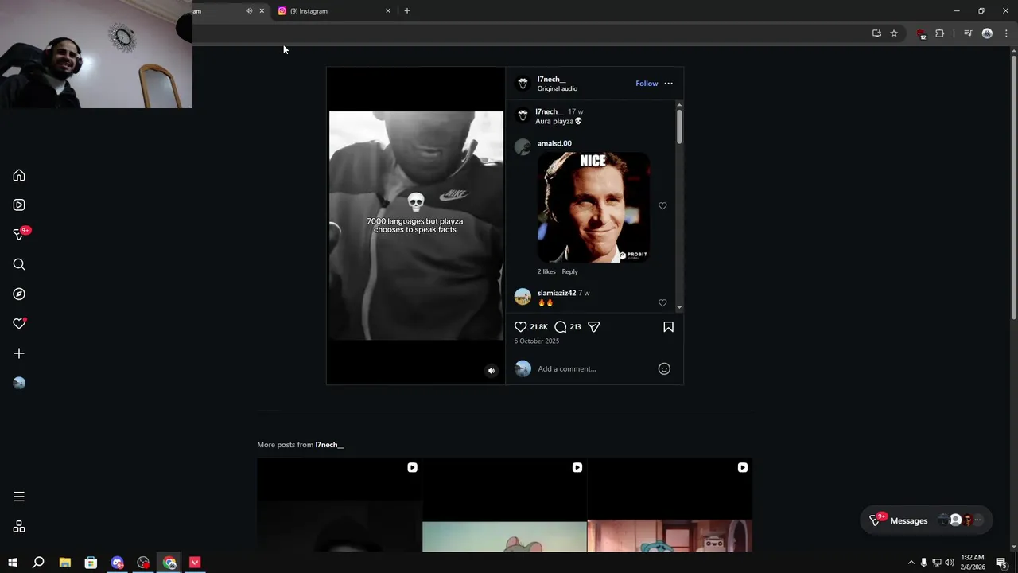The image size is (1018, 573).
Task: Open Chrome profile avatar
Action: coord(987,33)
